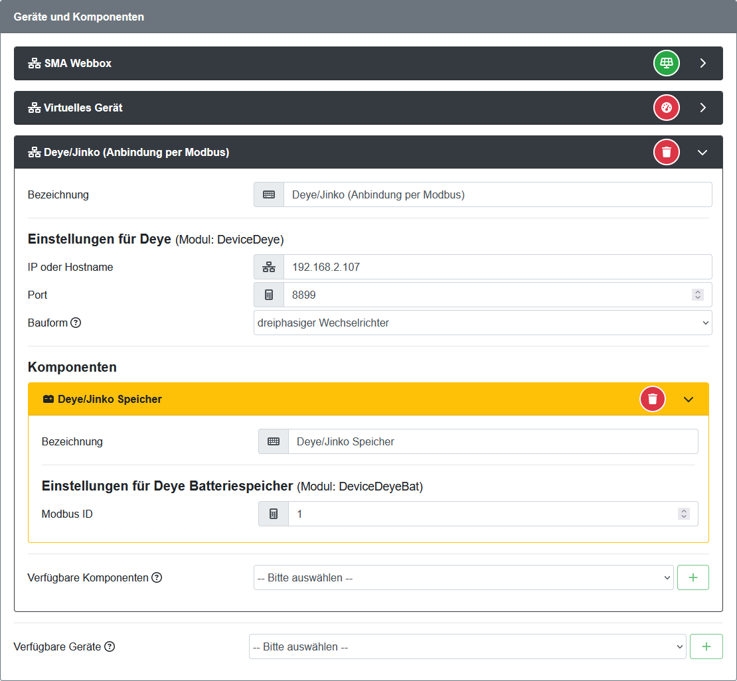Add selected device with the plus button

click(706, 646)
